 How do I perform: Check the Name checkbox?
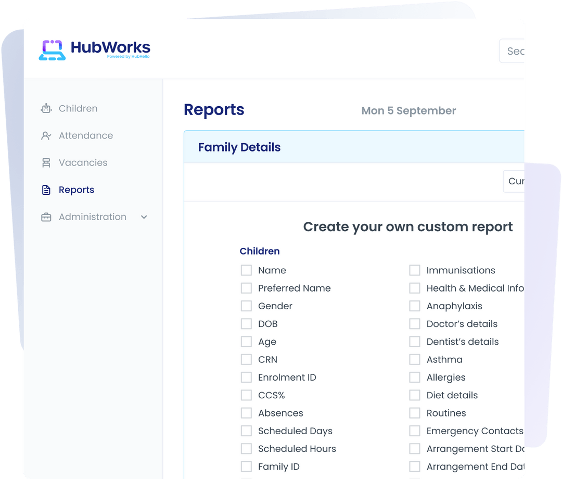click(x=246, y=270)
